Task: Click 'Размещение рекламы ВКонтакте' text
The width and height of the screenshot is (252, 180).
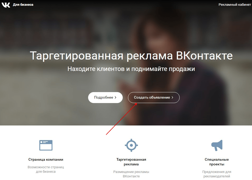Action: pos(131,174)
